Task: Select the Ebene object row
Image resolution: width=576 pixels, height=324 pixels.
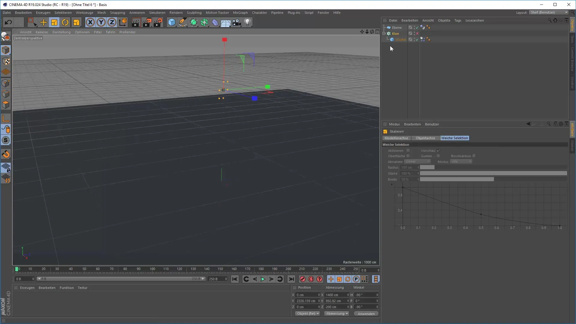Action: tap(397, 28)
